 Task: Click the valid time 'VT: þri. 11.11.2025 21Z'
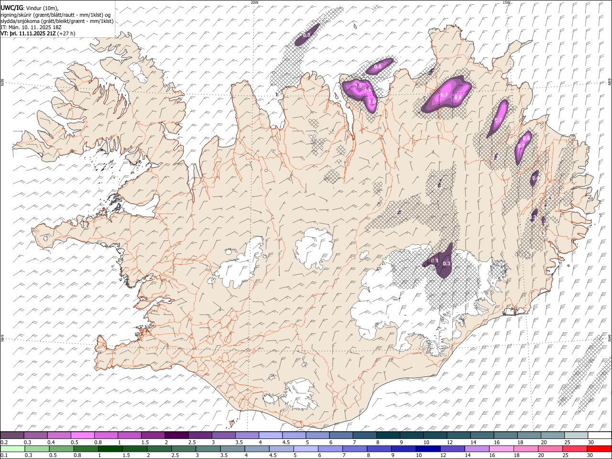coord(28,33)
